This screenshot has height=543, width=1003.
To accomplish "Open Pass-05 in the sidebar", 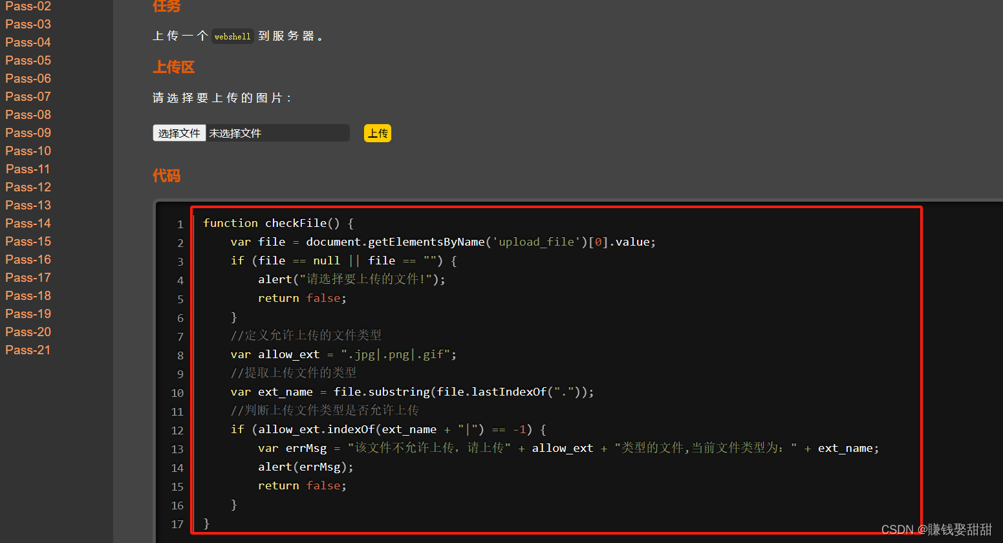I will point(28,60).
